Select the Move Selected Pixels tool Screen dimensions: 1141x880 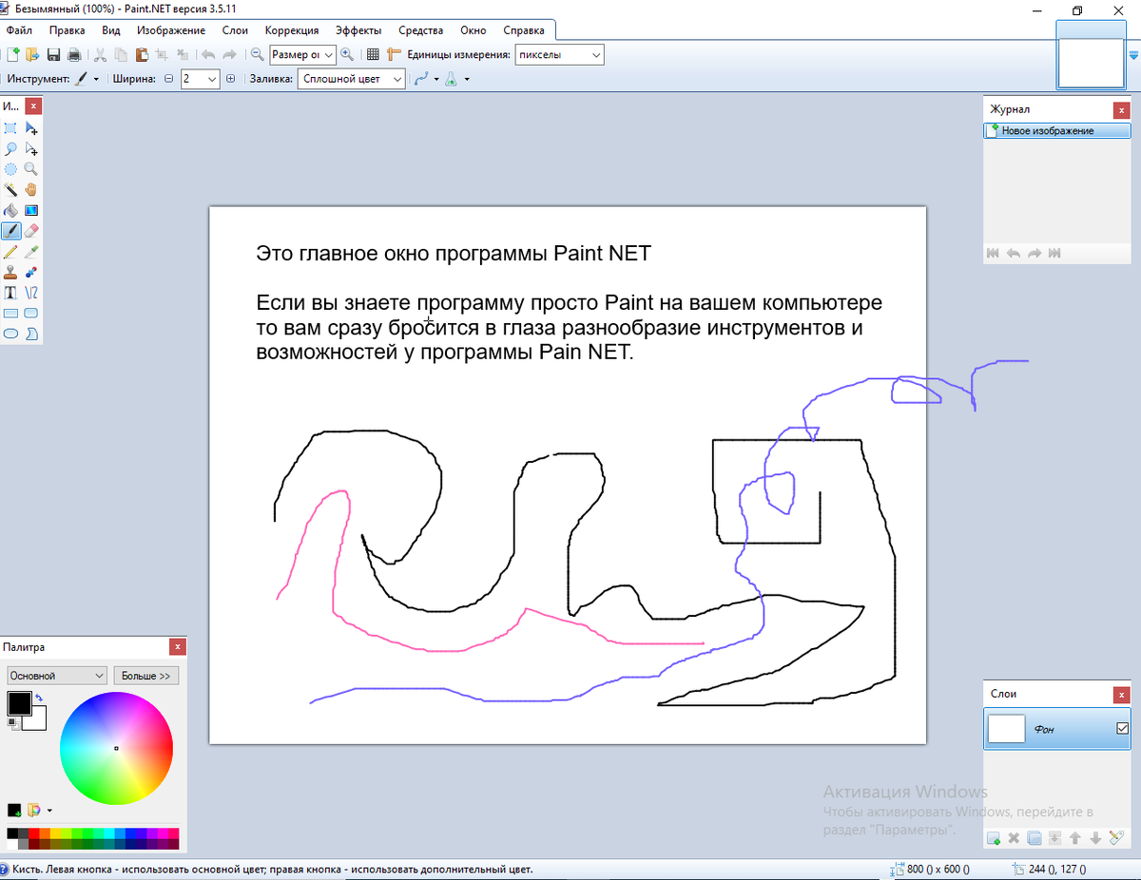31,128
